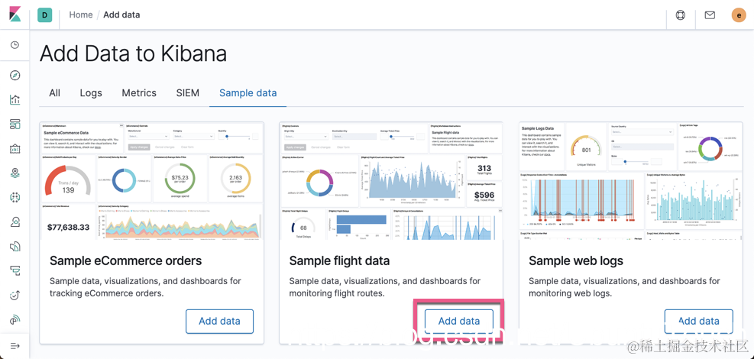Click the Add Data to Kibana heading

[x=133, y=53]
